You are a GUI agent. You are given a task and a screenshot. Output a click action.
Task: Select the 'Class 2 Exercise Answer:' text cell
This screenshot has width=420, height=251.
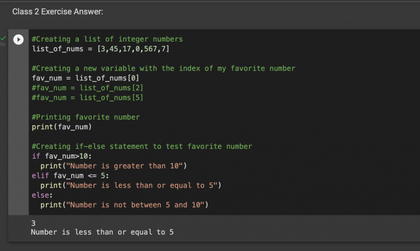click(x=57, y=11)
